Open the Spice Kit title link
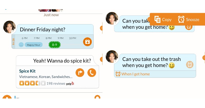The width and height of the screenshot is (205, 108). (27, 71)
